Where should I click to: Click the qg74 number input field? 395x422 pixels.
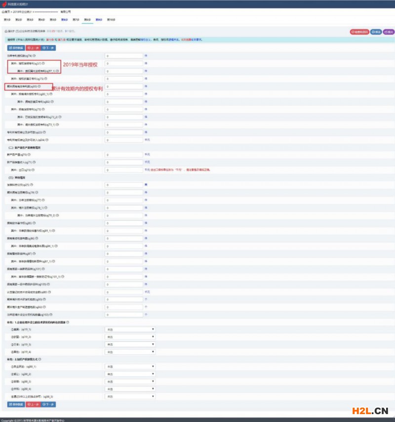(123, 56)
